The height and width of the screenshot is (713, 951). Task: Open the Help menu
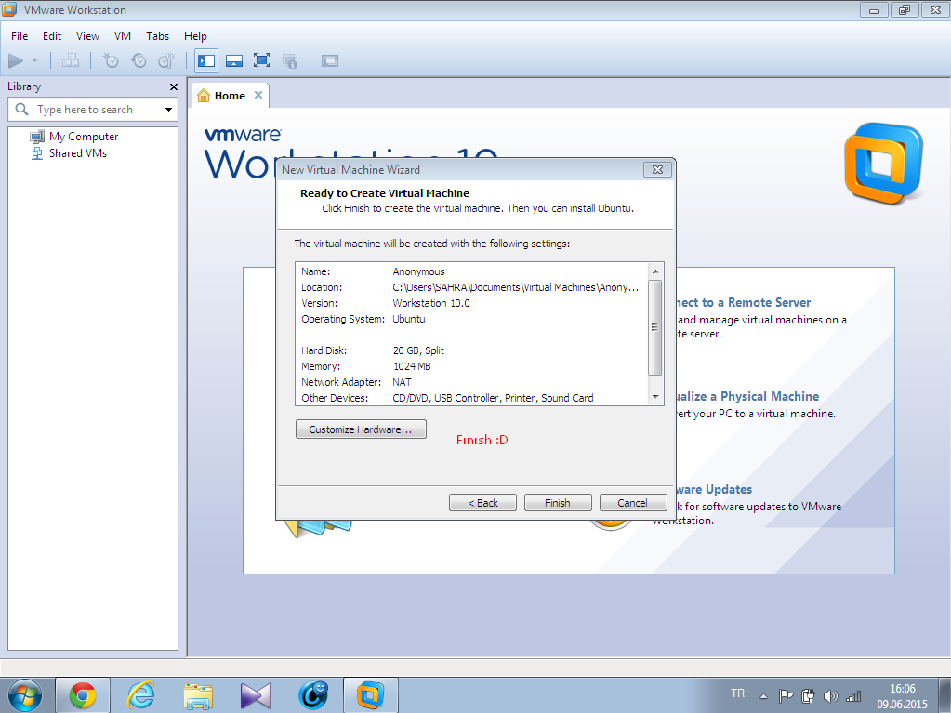[195, 36]
